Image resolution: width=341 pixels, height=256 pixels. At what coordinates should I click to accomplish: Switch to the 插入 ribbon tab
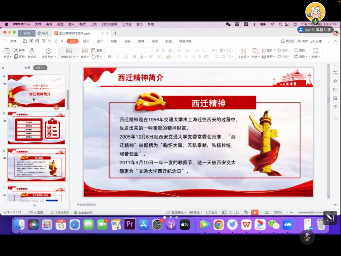click(x=86, y=41)
